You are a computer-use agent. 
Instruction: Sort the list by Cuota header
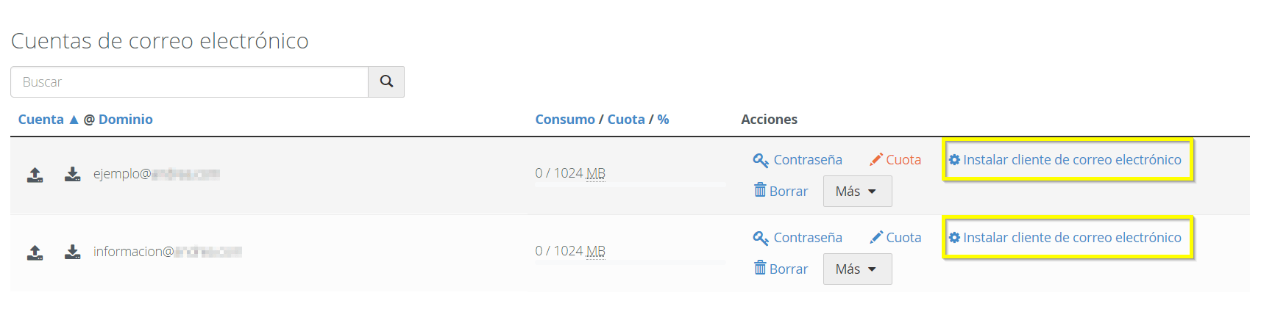[x=626, y=119]
